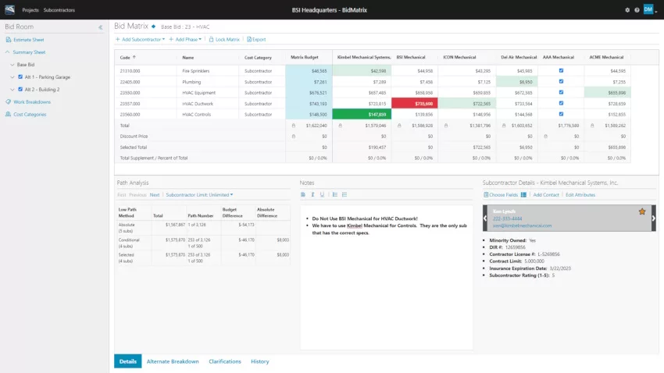Uncheck Alt 1 - Parking Garage checkbox
Viewport: 664px width, 373px height.
(x=20, y=77)
